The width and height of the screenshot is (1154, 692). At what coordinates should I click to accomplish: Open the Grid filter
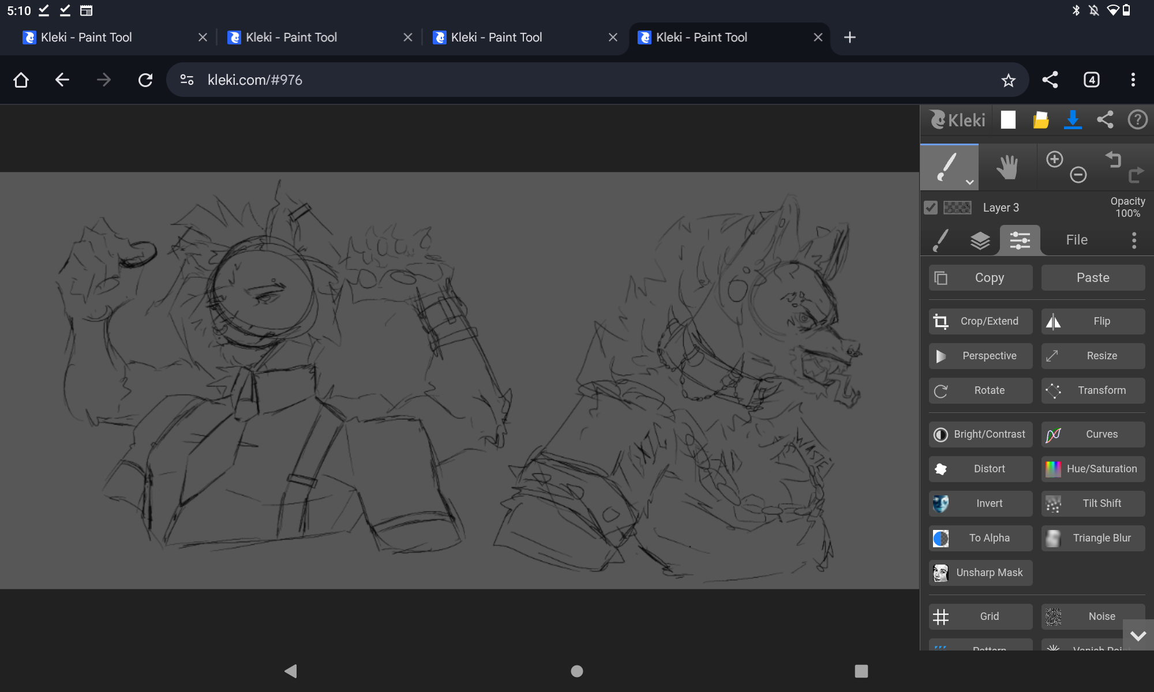coord(981,616)
